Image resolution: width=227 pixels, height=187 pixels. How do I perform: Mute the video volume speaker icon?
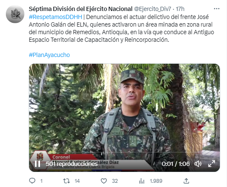[198, 164]
